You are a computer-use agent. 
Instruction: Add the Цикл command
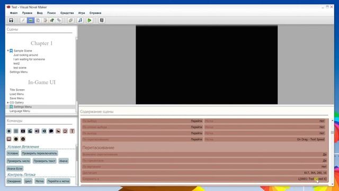tap(28, 181)
